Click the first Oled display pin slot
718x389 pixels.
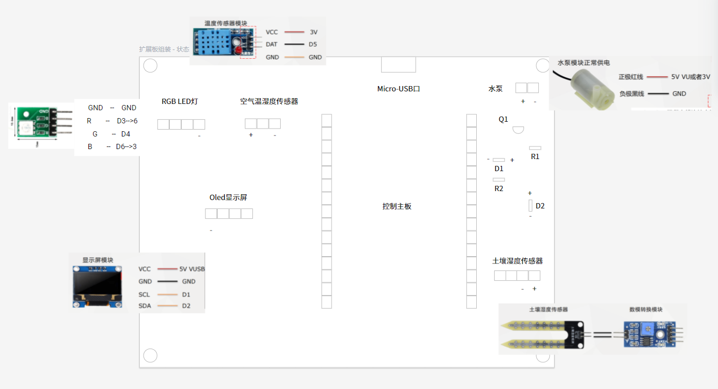click(211, 214)
